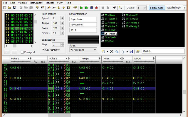
Task: Click the pattern editor vertical scrollbar thumb
Action: pos(184,92)
